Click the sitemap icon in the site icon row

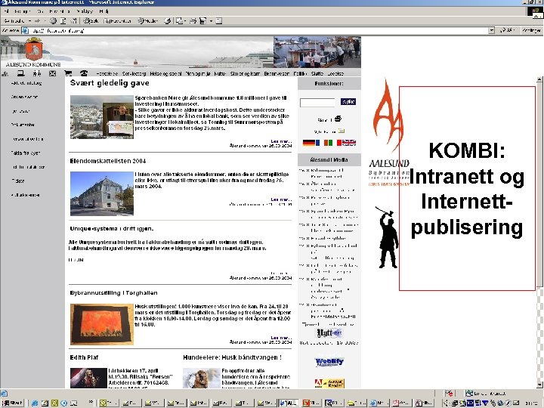click(x=5, y=73)
